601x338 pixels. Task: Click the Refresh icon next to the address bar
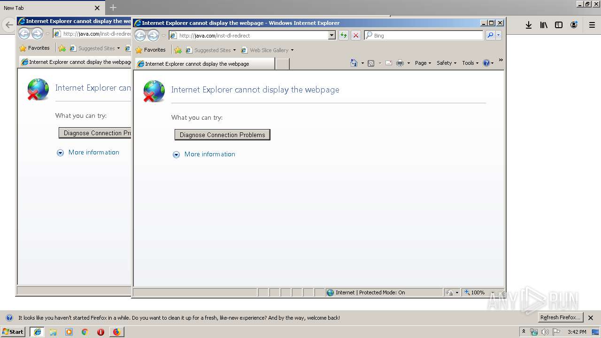344,35
